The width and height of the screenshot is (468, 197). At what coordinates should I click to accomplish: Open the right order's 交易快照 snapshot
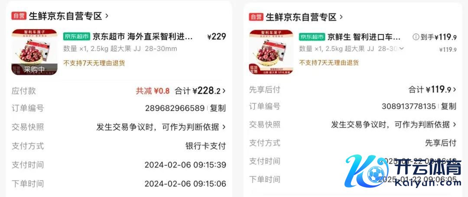353,125
